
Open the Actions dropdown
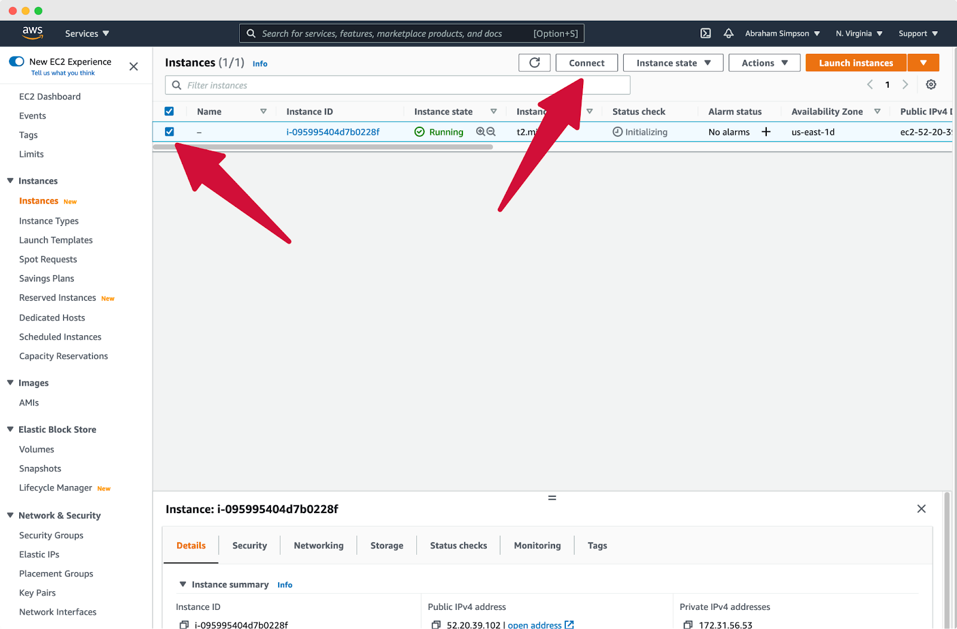coord(764,62)
